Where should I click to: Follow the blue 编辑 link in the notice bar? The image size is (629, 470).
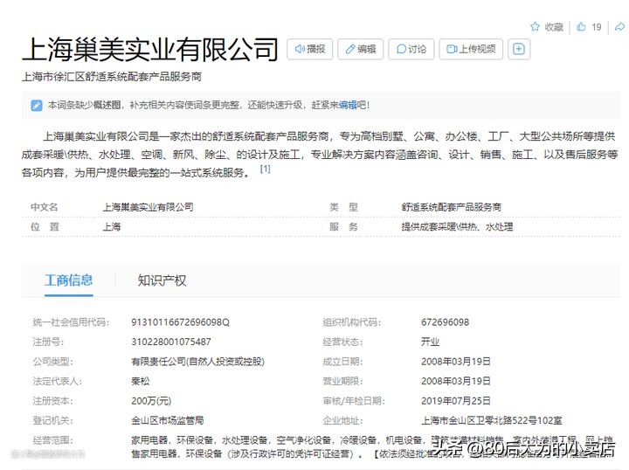click(348, 105)
